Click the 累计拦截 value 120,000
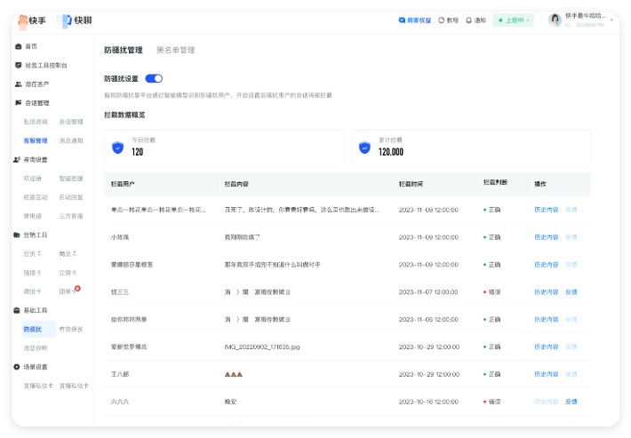The image size is (631, 438). [x=391, y=152]
